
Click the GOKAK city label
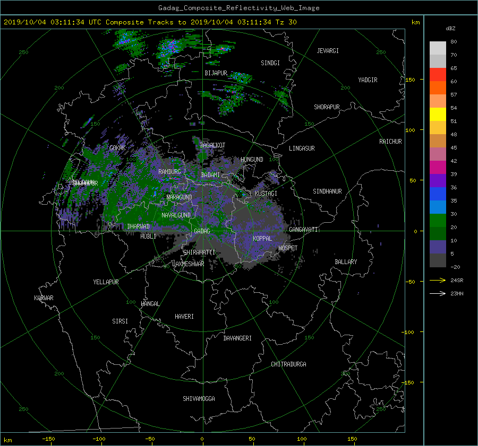point(117,148)
